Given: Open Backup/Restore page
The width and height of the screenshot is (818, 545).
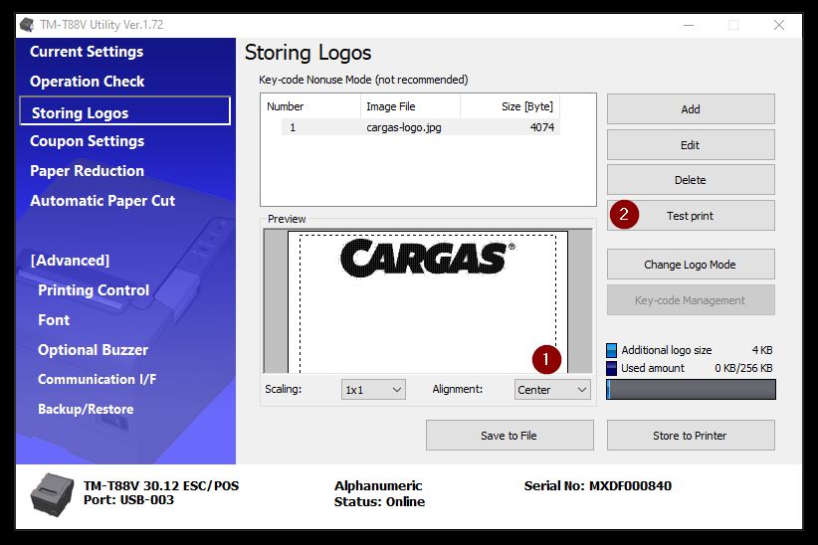Looking at the screenshot, I should coord(86,409).
